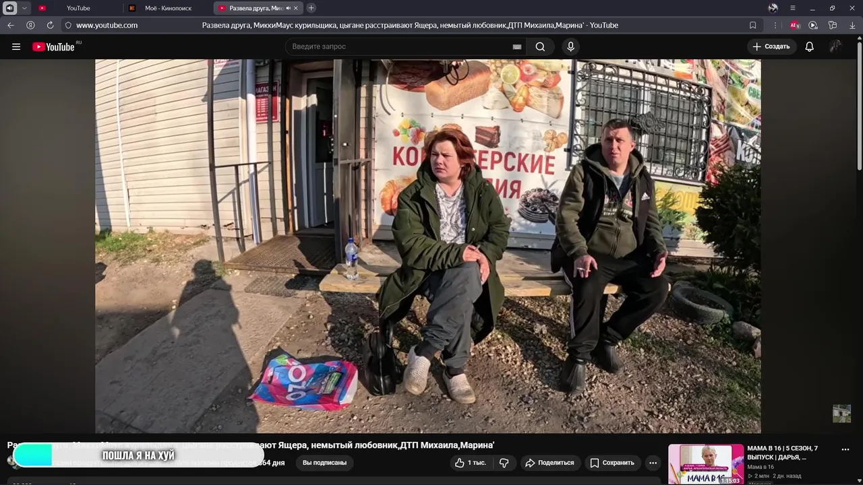Click the Поделиться button

(x=549, y=463)
